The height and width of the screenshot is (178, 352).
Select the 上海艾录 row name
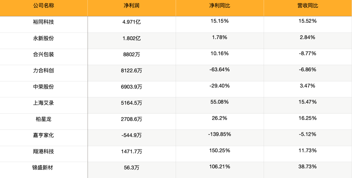pos(44,103)
